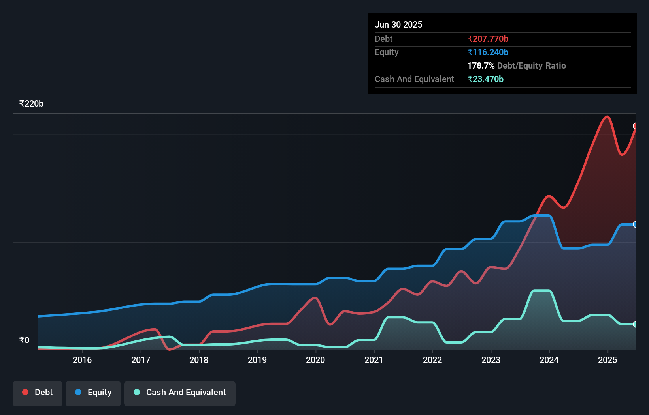
Task: Select the 2025 year label on axis
Action: click(x=607, y=360)
